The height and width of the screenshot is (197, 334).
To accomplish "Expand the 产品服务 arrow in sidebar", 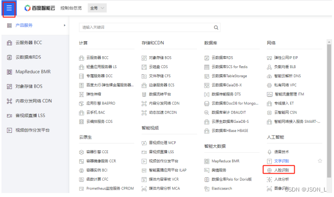I will point(64,25).
